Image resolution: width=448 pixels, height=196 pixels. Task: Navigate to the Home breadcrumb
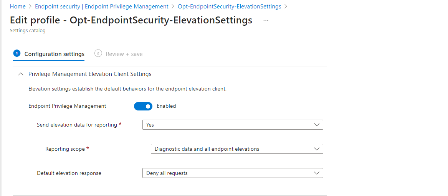click(18, 7)
